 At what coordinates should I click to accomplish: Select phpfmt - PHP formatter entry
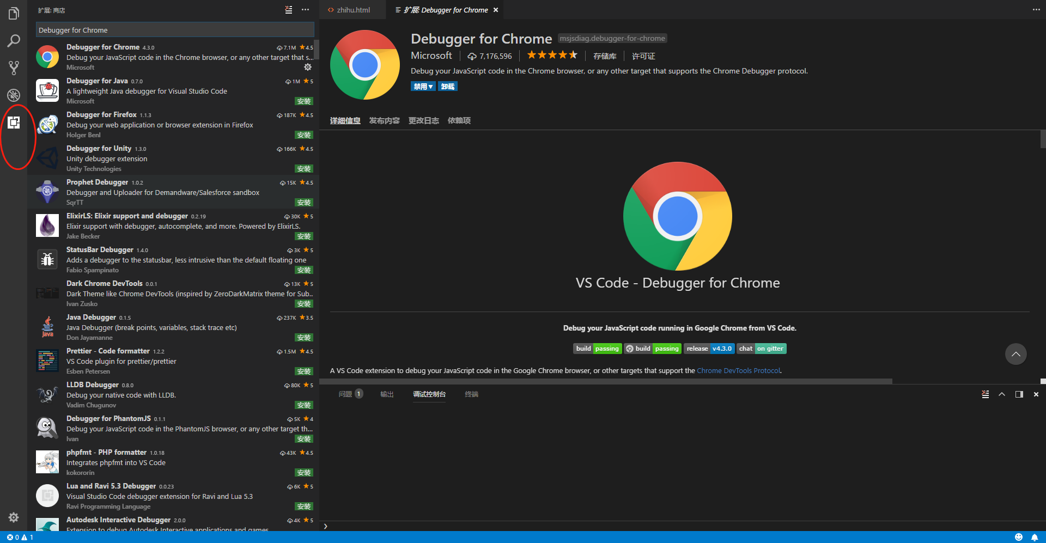pyautogui.click(x=173, y=462)
